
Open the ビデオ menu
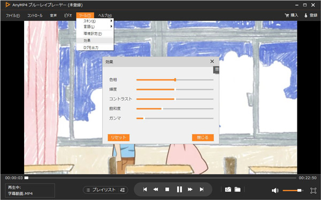click(68, 15)
